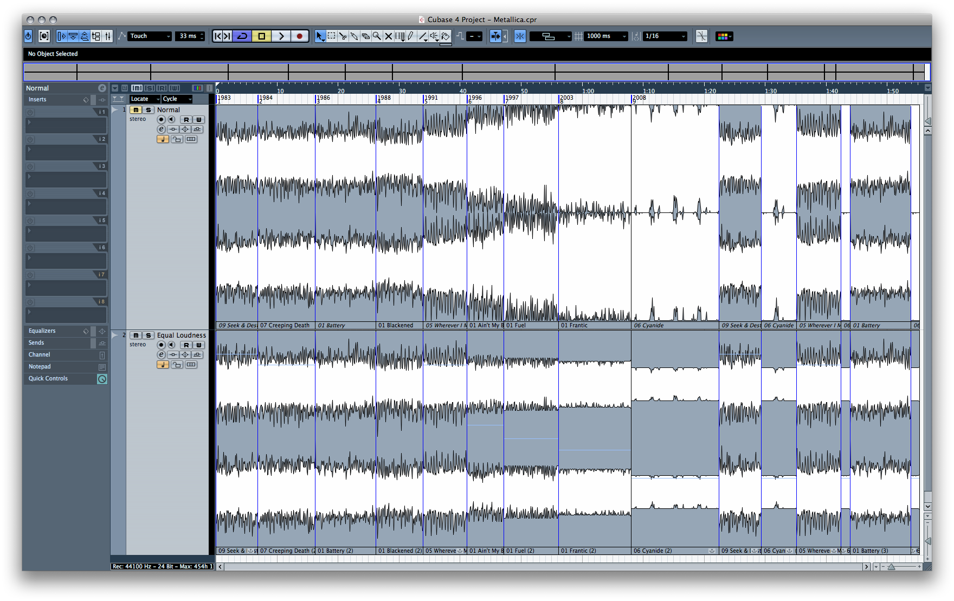Open the Pool window icon

(96, 36)
